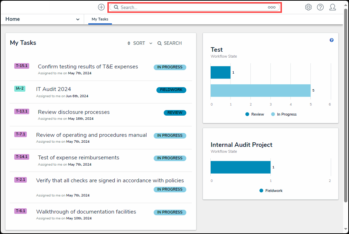Screen dimensions: 349x234
Task: Click the magnifier icon in global search
Action: point(116,7)
